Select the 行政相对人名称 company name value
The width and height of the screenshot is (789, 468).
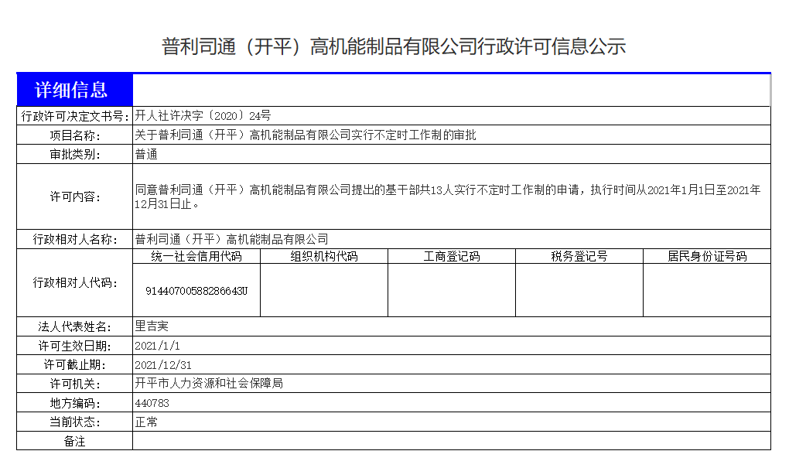tap(231, 239)
